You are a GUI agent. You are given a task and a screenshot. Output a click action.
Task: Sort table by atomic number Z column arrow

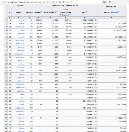[10, 17]
